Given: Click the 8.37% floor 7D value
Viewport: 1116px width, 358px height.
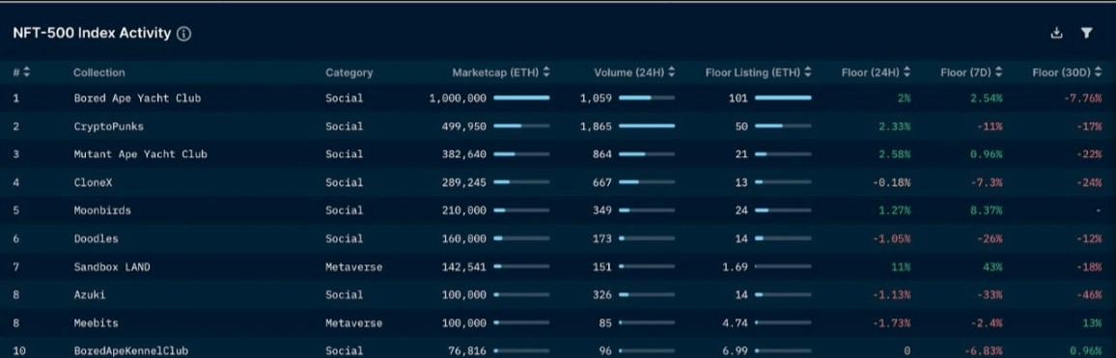Looking at the screenshot, I should [988, 210].
